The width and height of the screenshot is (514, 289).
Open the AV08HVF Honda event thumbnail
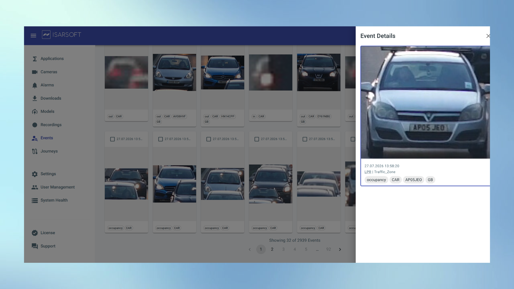(175, 73)
